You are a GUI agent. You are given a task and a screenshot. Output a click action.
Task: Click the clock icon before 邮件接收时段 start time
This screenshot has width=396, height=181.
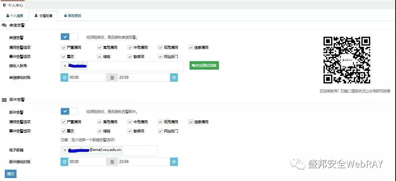[65, 162]
